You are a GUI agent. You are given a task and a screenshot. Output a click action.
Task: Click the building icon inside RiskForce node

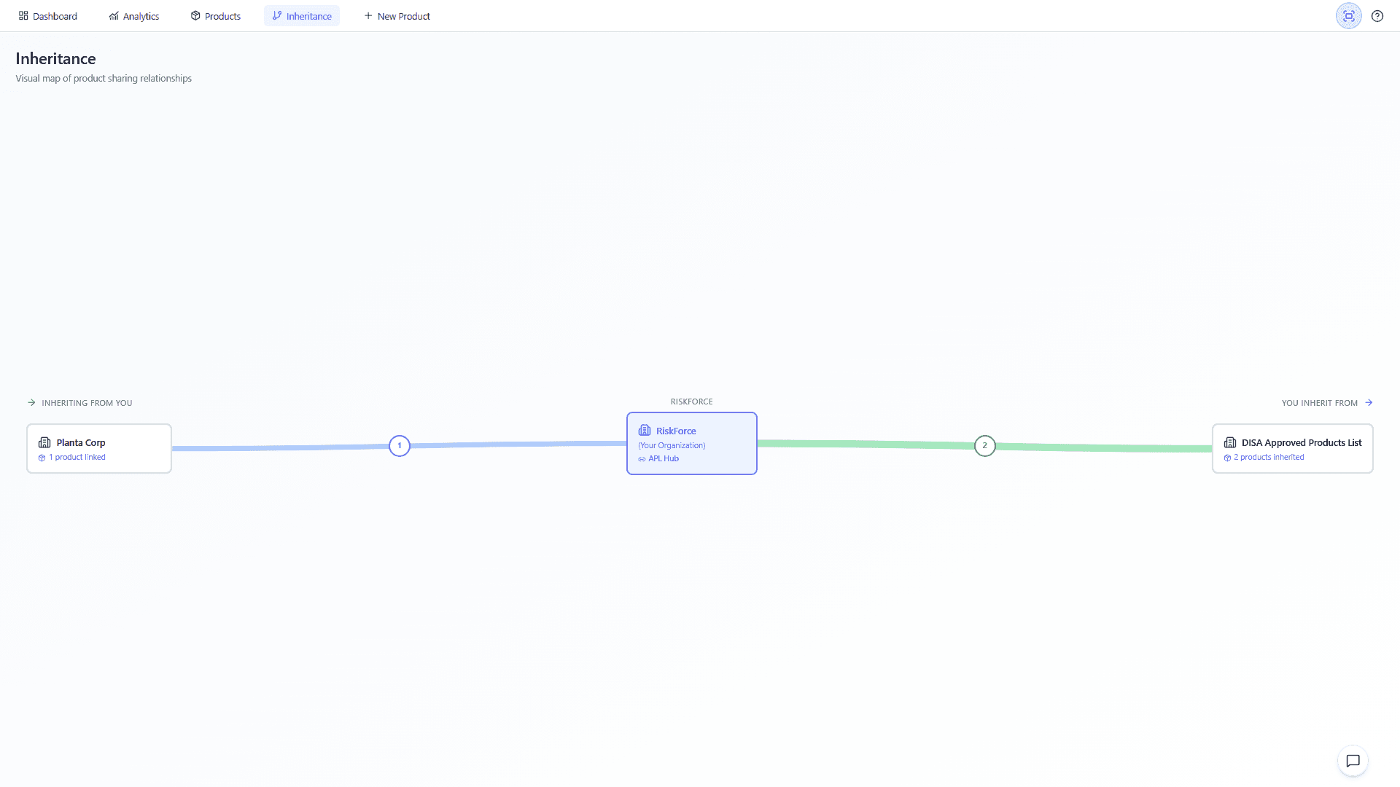coord(645,430)
